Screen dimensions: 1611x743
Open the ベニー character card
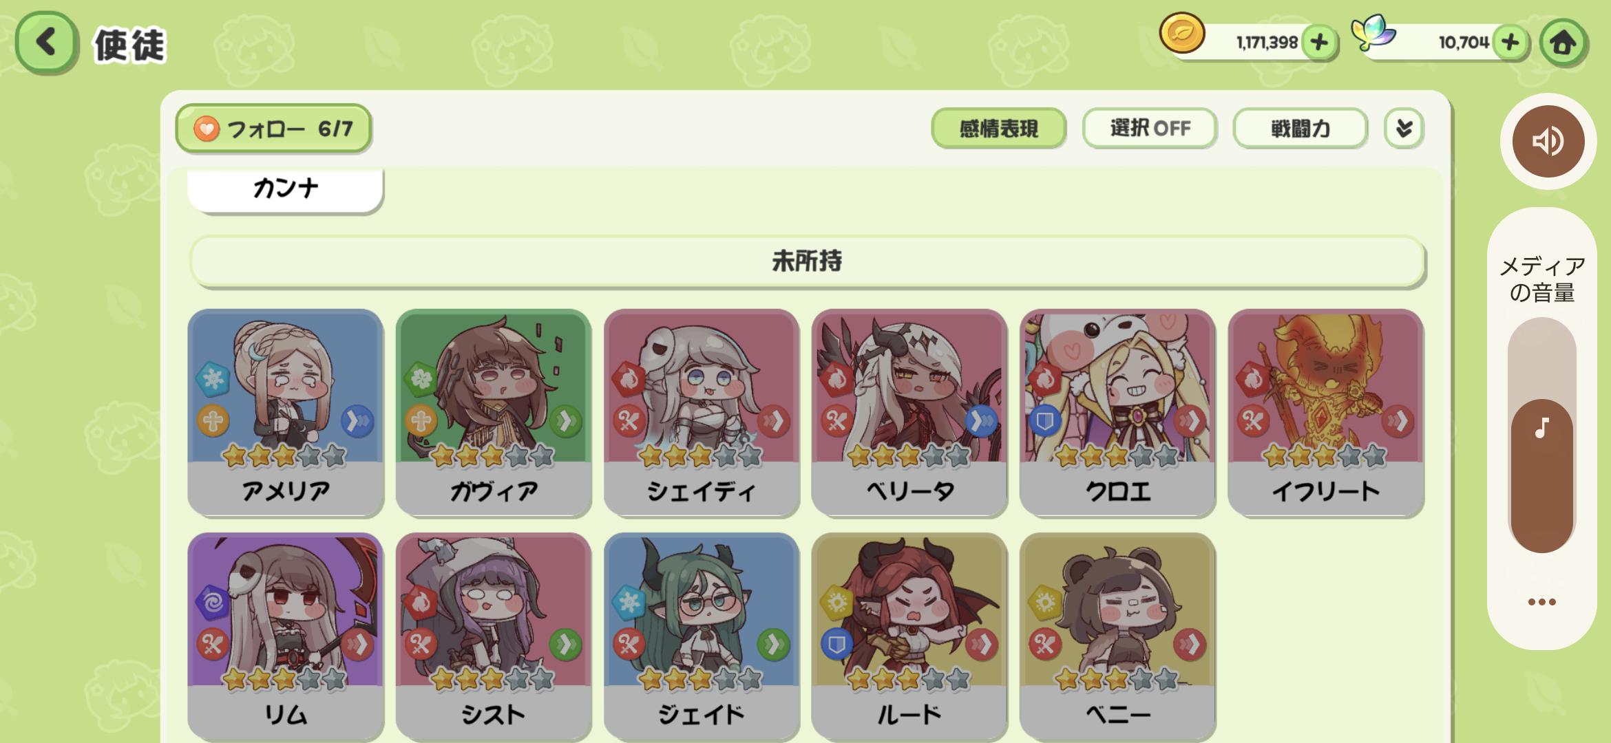click(x=1117, y=636)
